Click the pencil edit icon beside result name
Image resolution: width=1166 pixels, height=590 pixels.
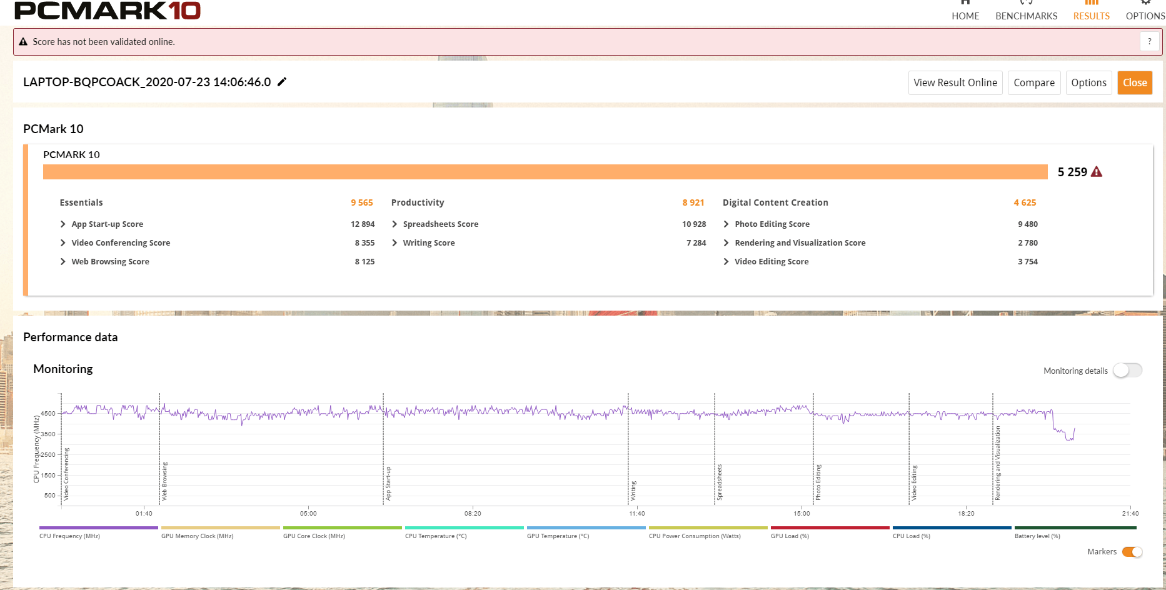point(282,82)
